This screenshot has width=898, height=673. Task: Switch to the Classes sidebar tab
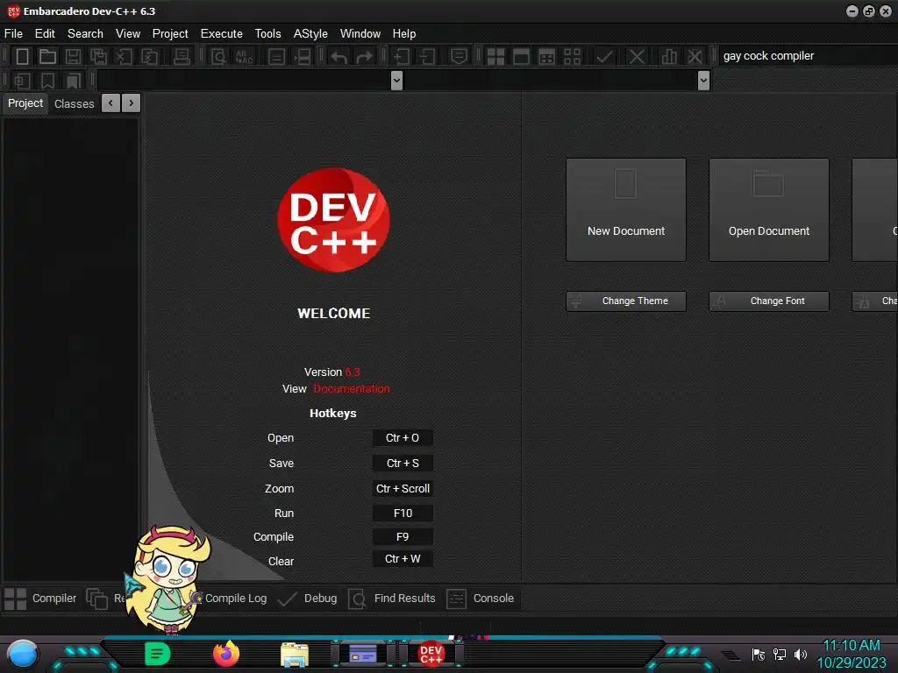74,103
